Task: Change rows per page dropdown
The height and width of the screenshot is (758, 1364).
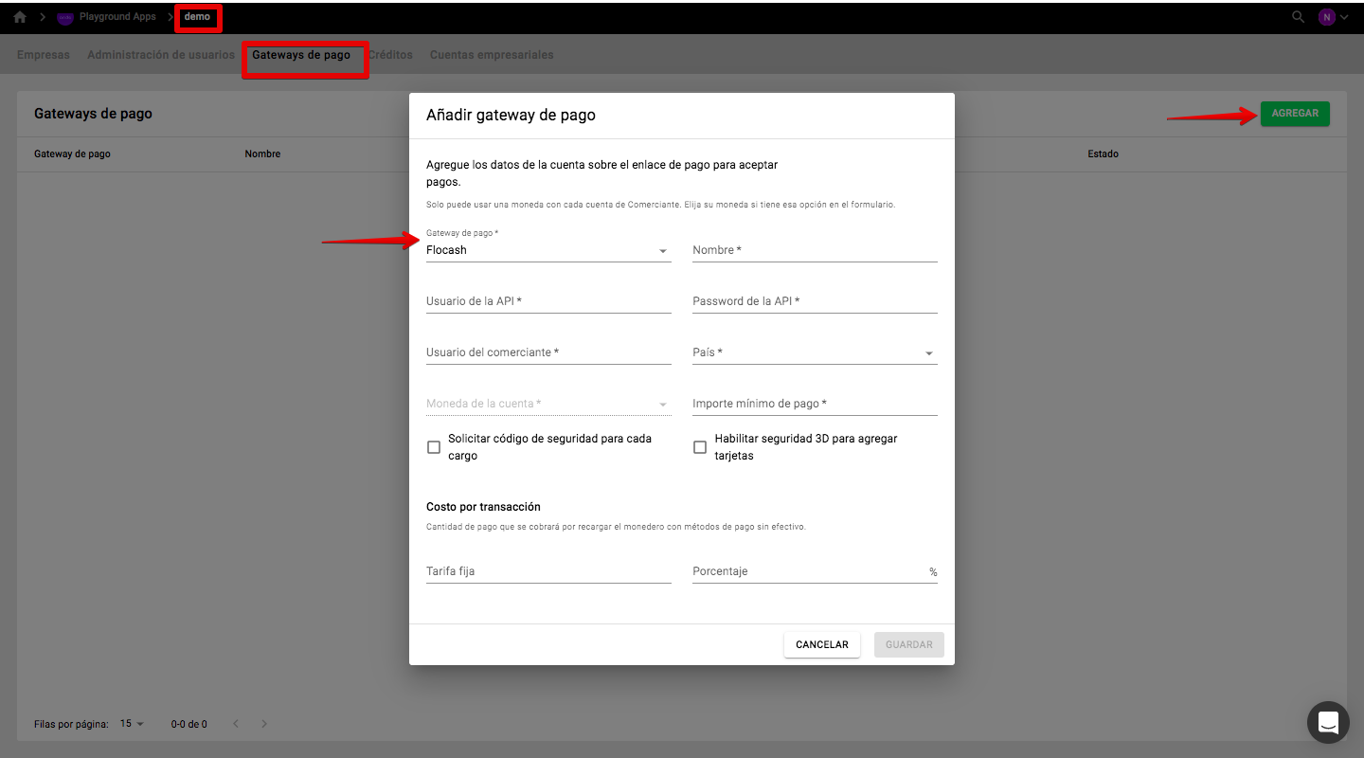Action: 132,724
